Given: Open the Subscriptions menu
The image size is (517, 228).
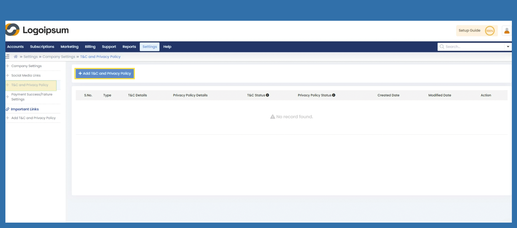Looking at the screenshot, I should [42, 47].
